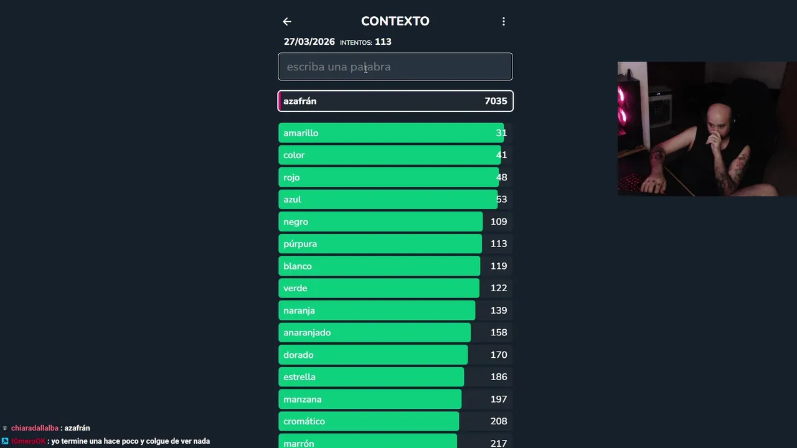This screenshot has width=797, height=448.
Task: Click the estrella guess row
Action: 395,377
